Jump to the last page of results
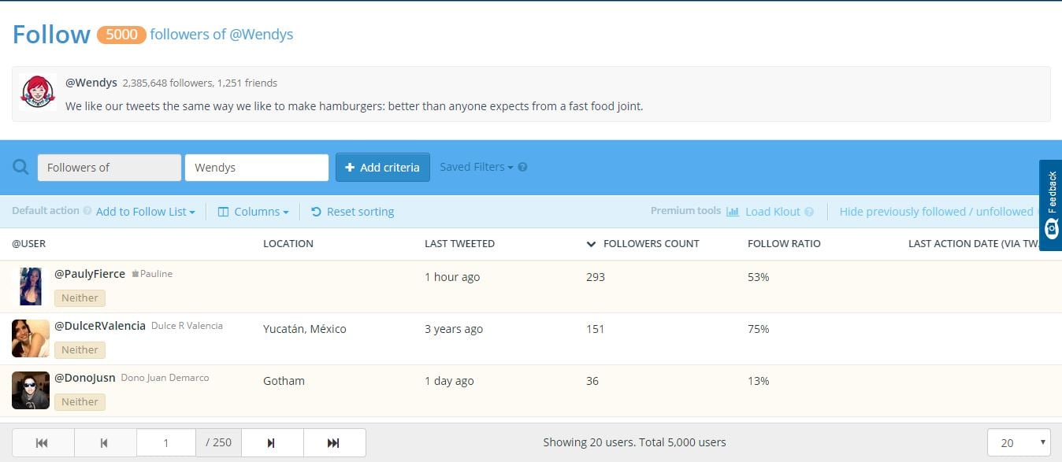The width and height of the screenshot is (1062, 462). tap(334, 443)
